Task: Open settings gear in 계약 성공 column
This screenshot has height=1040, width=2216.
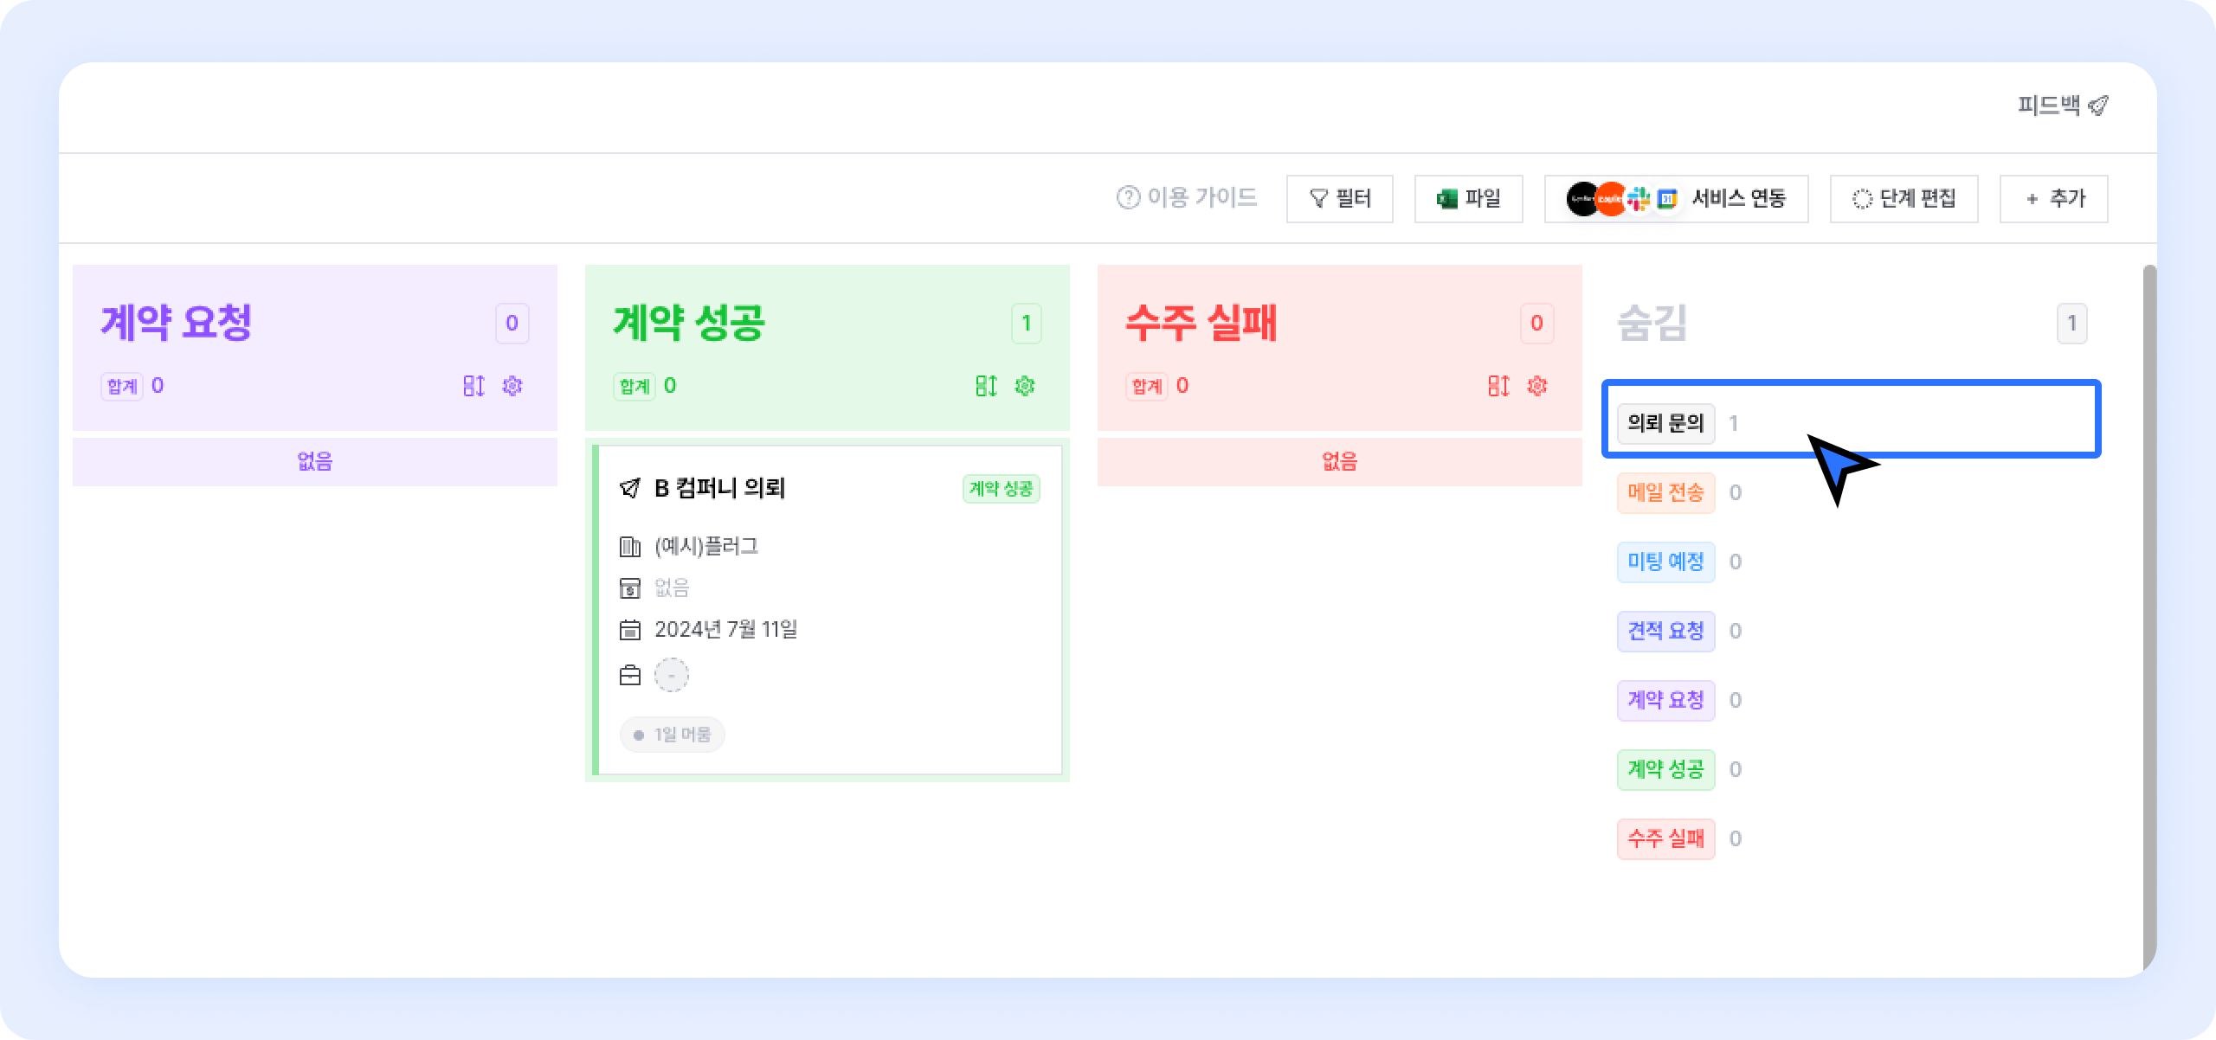Action: 1025,386
